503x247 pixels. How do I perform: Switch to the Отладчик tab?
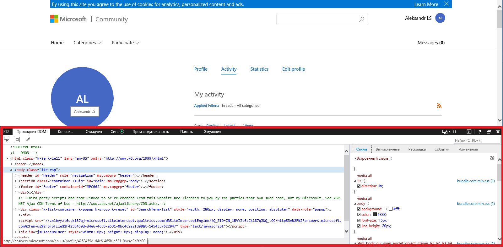[94, 132]
